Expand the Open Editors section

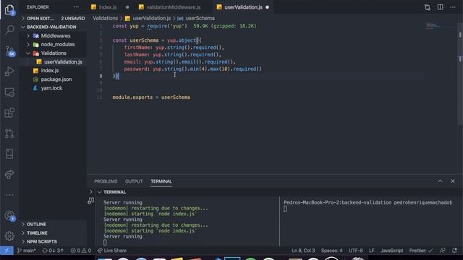pos(53,18)
